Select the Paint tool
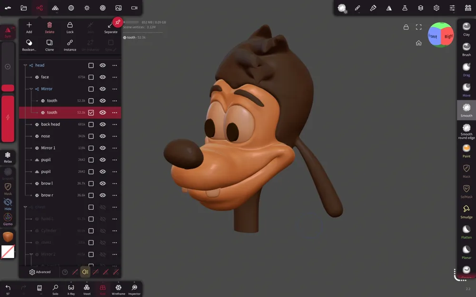476x297 pixels. tap(466, 151)
